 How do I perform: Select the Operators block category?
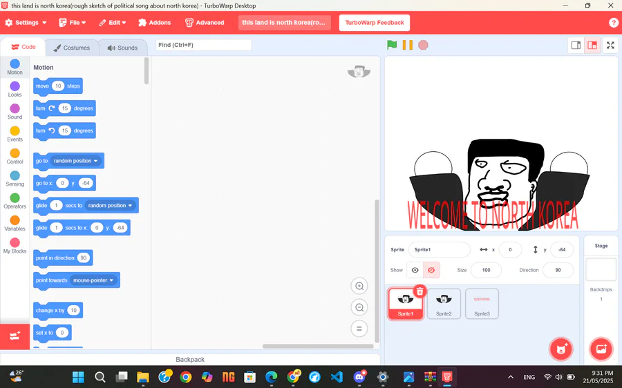point(15,200)
